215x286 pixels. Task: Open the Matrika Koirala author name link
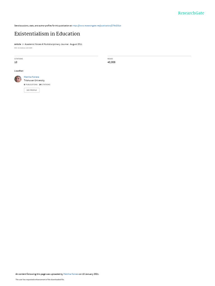click(x=31, y=77)
